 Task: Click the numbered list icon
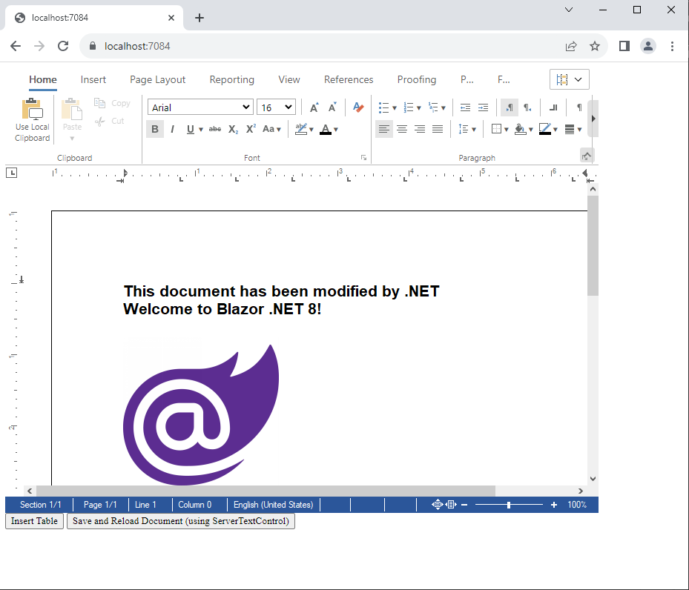(x=409, y=107)
